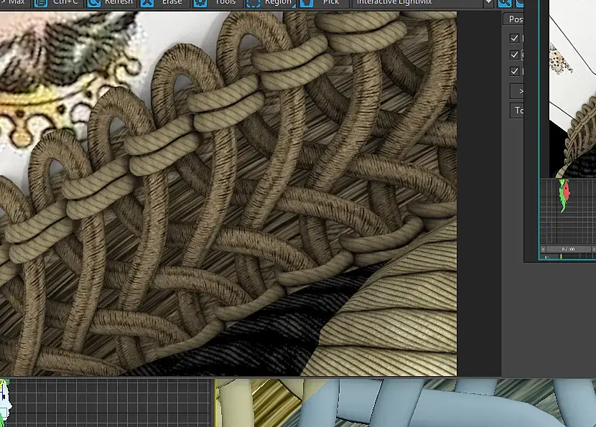Image resolution: width=596 pixels, height=427 pixels.
Task: Open the Interactive LightMix dropdown
Action: coord(423,3)
